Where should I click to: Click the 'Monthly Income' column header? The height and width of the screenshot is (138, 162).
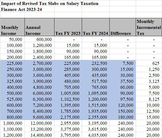coord(13,27)
